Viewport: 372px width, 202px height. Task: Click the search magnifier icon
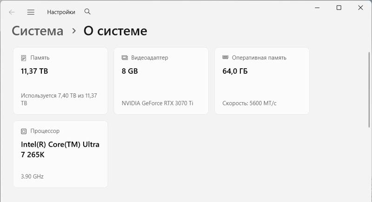87,12
